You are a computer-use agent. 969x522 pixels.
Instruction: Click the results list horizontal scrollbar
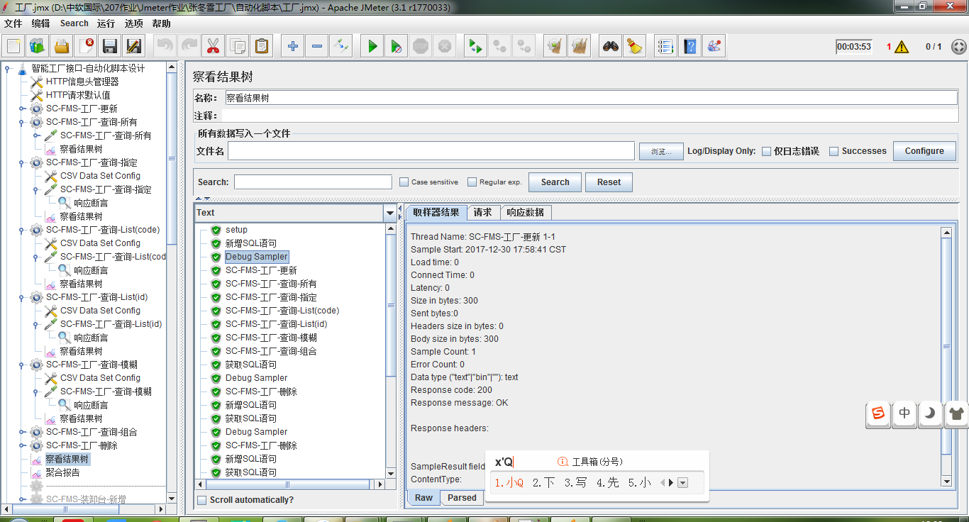287,485
